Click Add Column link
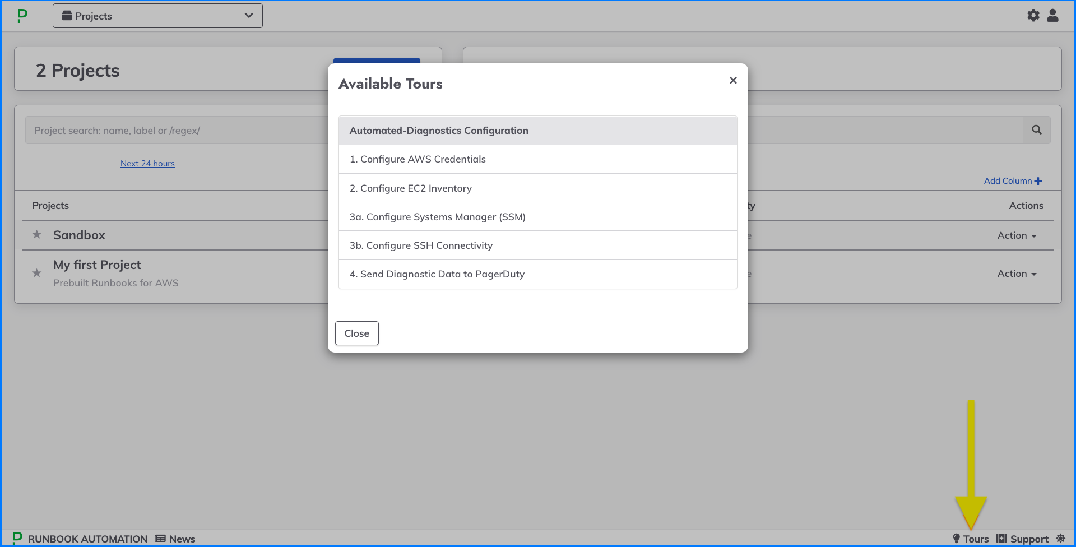 tap(1013, 181)
